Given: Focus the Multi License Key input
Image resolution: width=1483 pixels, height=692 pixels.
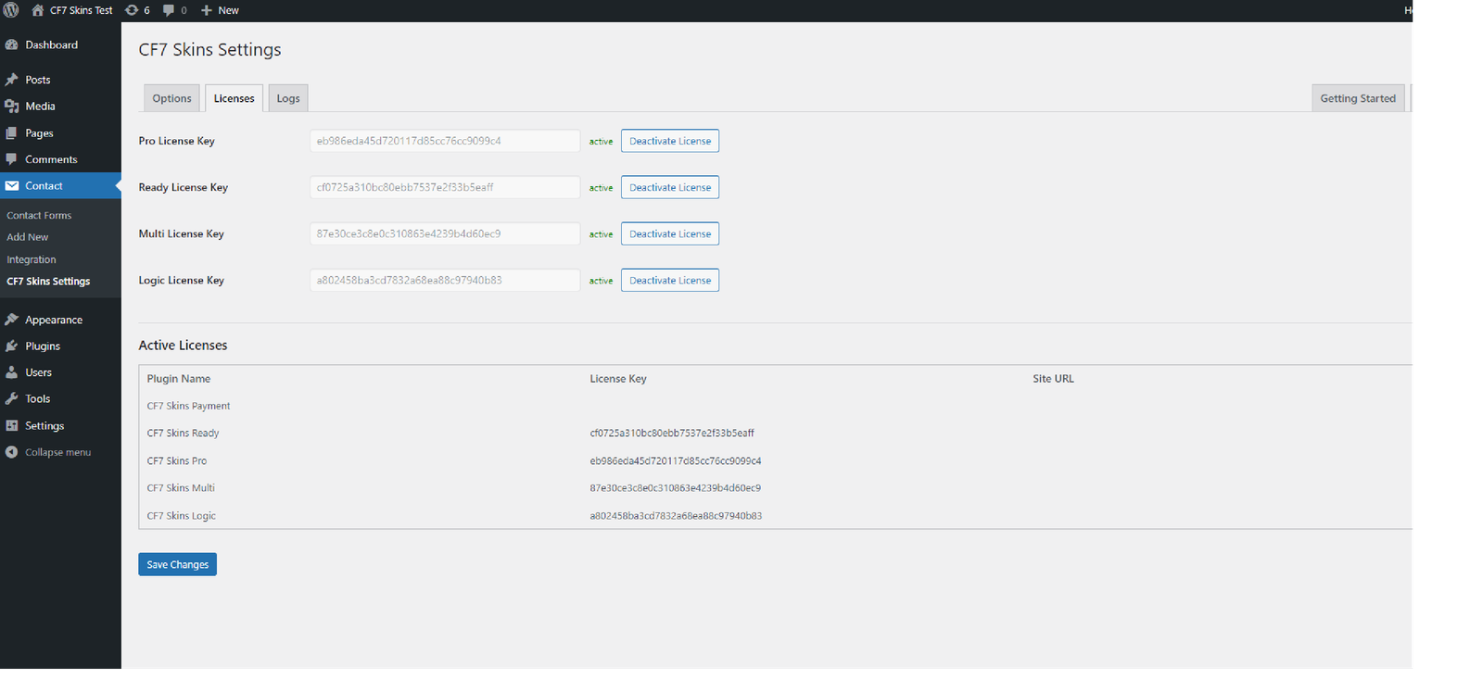Looking at the screenshot, I should coord(445,233).
